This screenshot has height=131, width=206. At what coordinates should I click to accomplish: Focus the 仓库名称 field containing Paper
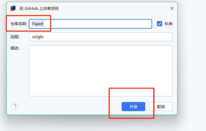tap(90, 24)
